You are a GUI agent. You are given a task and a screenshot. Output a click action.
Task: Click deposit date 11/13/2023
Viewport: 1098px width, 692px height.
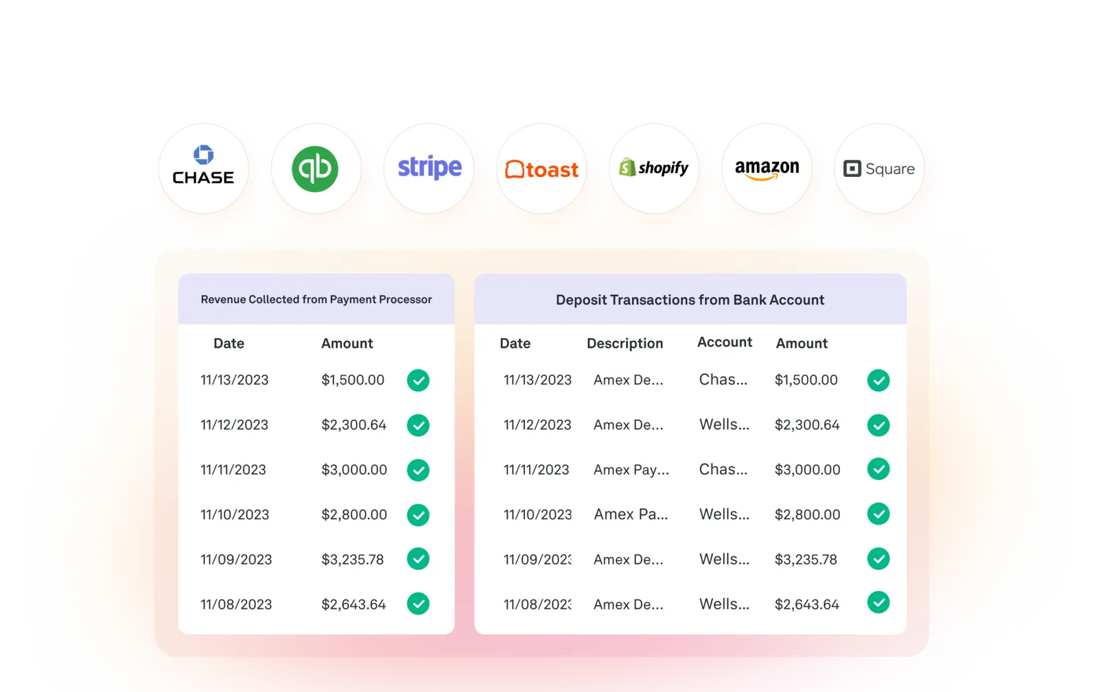[x=537, y=380]
